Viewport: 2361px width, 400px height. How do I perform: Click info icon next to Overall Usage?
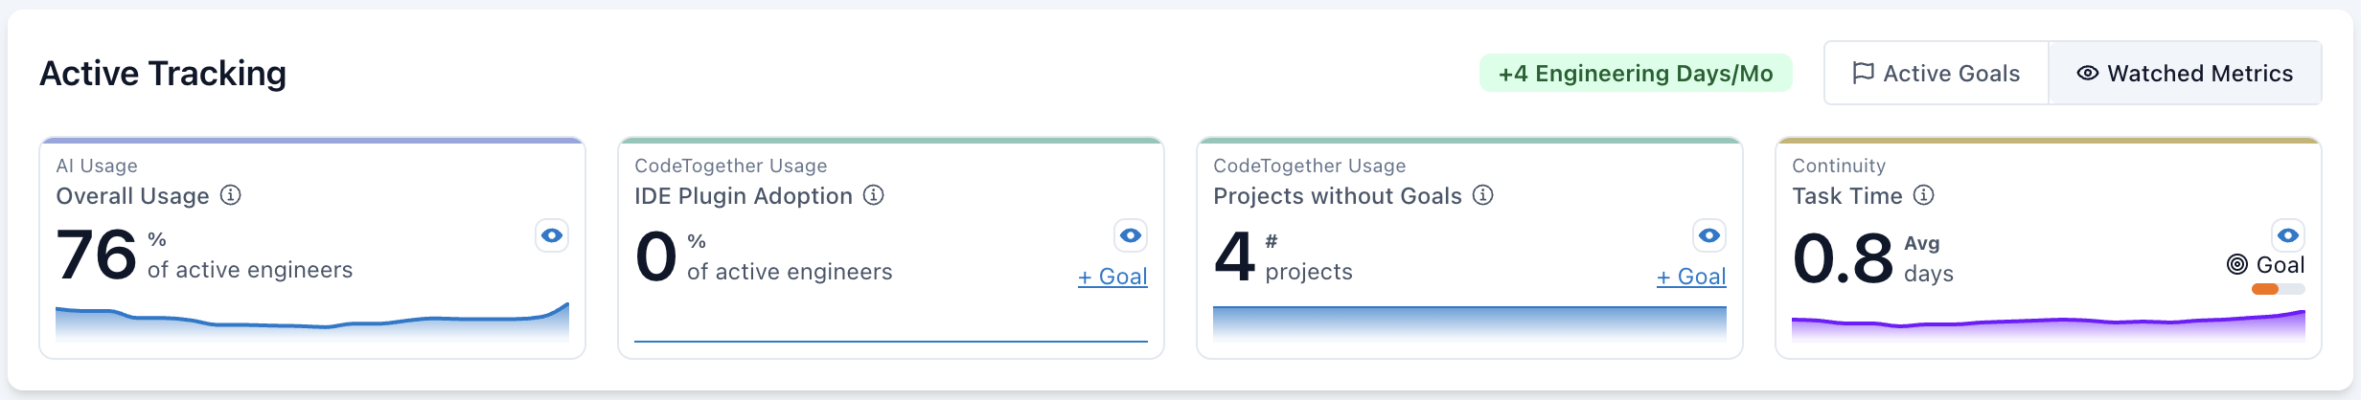coord(231,195)
